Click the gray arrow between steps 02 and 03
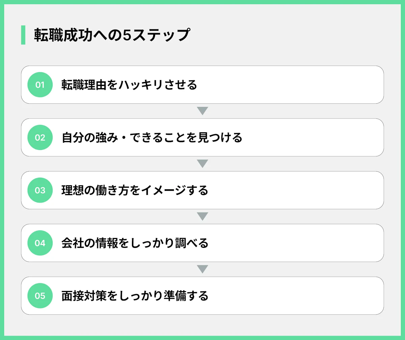 coord(202,164)
